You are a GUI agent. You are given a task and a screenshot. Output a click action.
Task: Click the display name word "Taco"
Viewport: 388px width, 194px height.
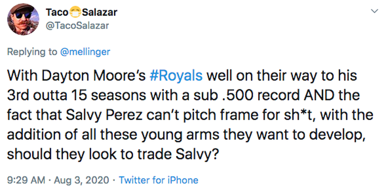point(57,13)
